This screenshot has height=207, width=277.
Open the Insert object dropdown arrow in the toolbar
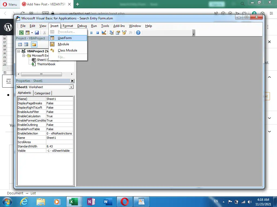32,33
